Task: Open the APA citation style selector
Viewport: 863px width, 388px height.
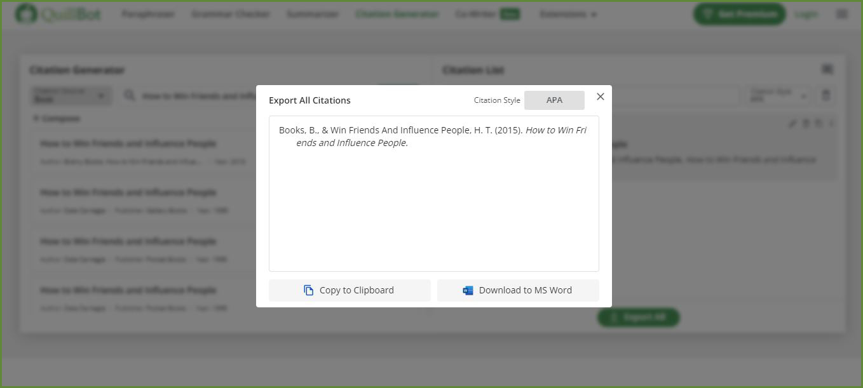Action: click(x=554, y=100)
